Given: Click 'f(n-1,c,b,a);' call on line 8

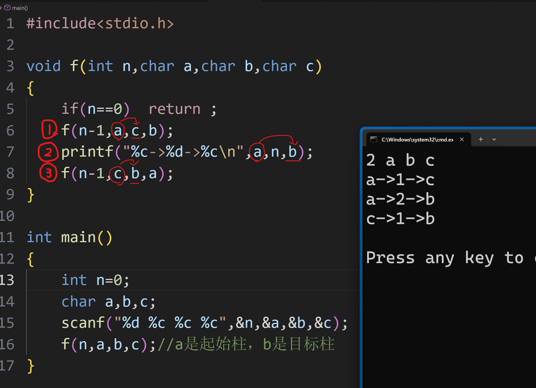Looking at the screenshot, I should 117,173.
